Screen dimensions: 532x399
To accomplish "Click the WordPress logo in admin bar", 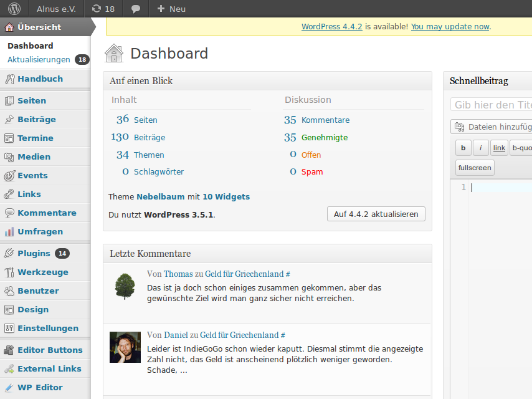I will coord(14,9).
